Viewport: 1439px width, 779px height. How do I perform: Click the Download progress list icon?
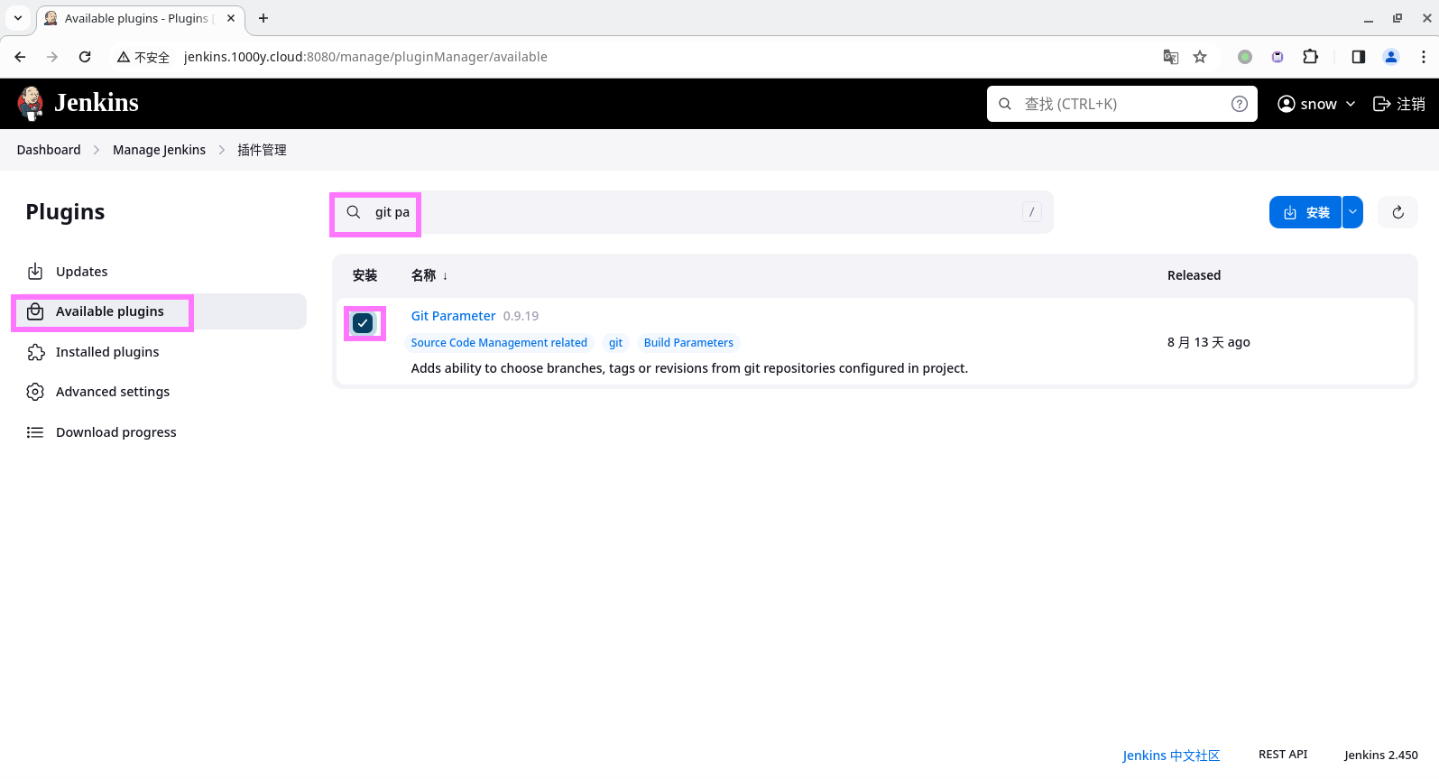click(x=35, y=432)
